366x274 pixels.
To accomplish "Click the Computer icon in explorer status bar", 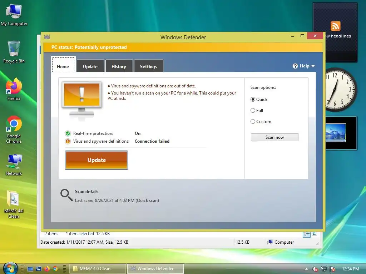I will [x=270, y=242].
